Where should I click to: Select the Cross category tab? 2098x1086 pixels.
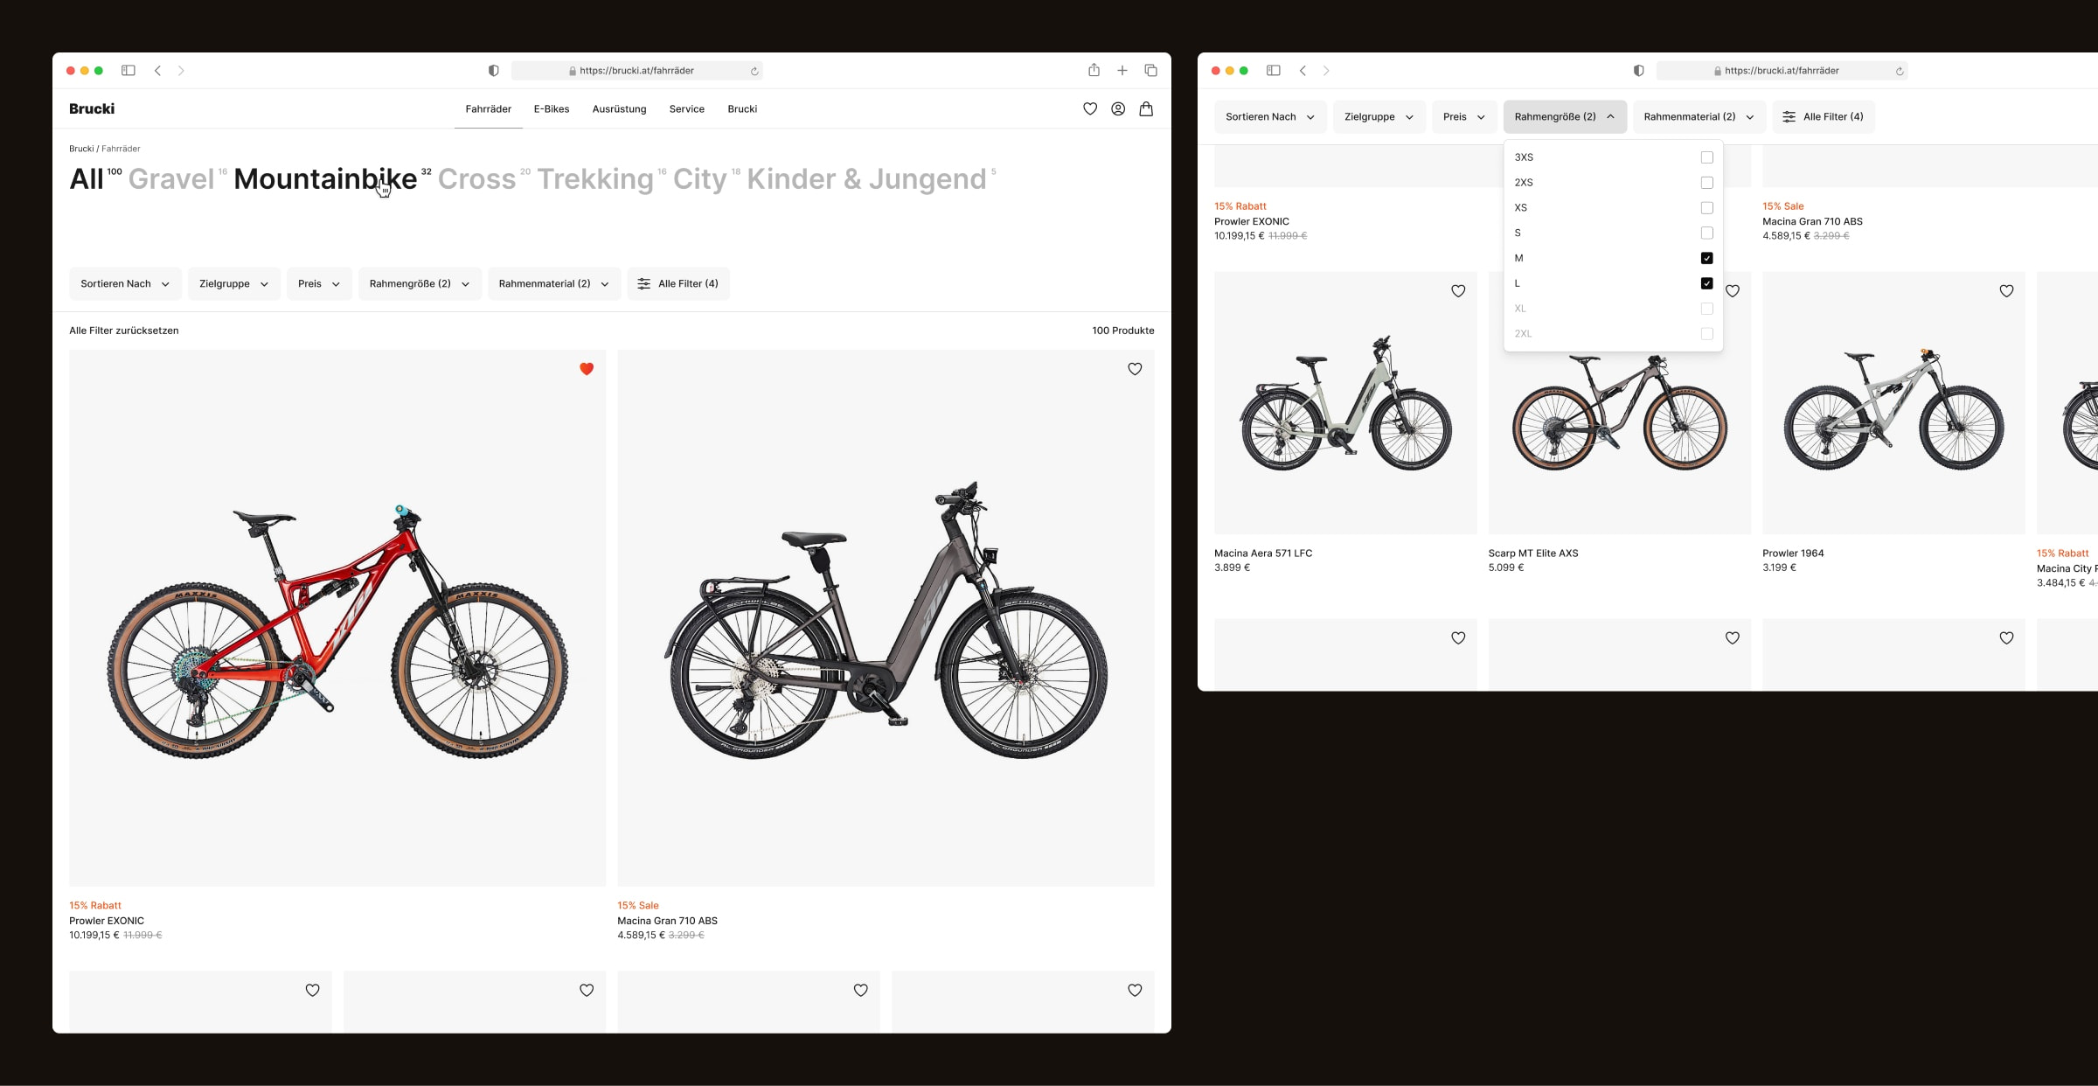point(476,179)
